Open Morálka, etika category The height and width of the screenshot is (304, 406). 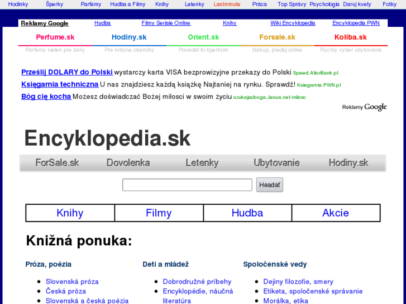coord(285,301)
